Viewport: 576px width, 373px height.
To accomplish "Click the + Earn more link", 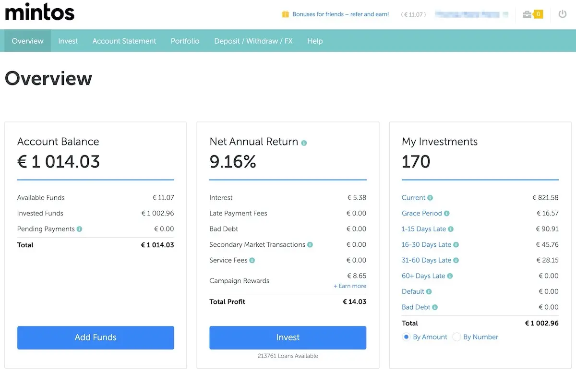I will click(350, 286).
